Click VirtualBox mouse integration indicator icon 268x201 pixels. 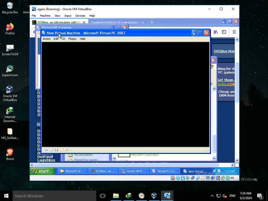click(223, 178)
